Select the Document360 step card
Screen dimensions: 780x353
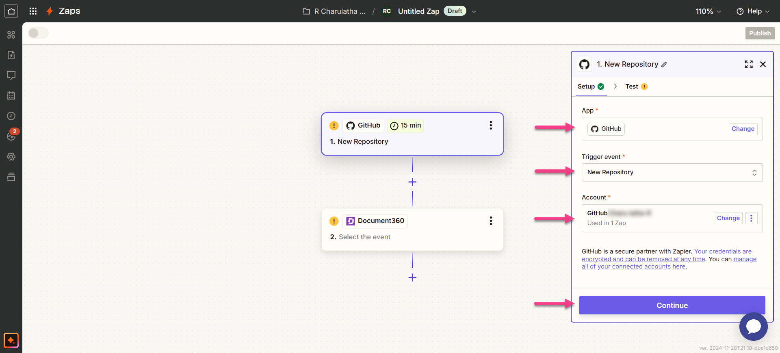click(412, 230)
